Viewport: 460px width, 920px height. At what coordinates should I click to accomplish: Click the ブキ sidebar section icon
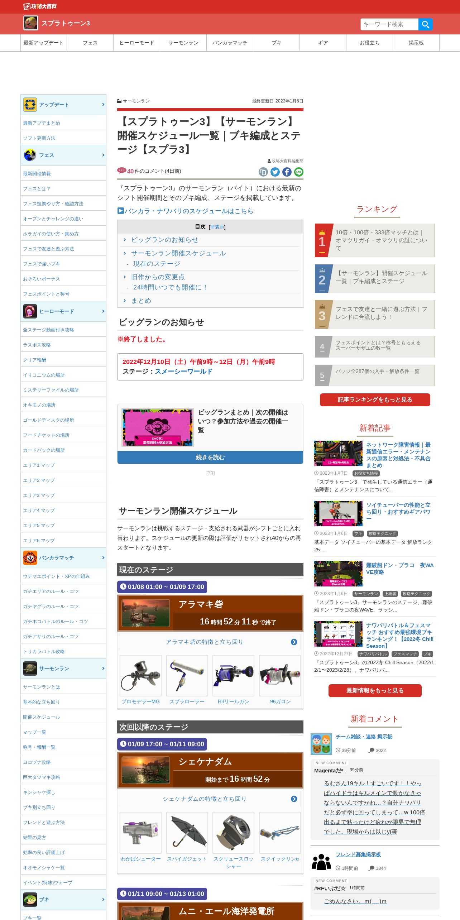[x=30, y=900]
